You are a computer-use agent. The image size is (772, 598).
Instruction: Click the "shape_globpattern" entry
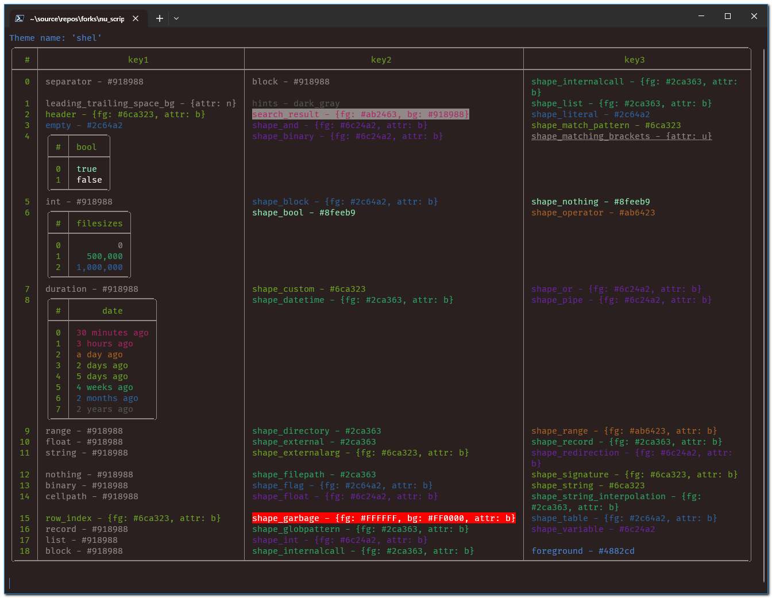click(x=361, y=529)
